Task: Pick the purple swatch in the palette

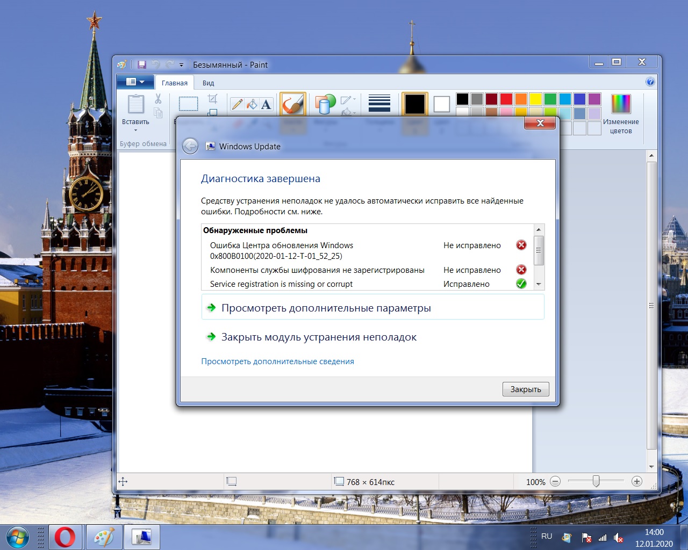Action: click(594, 99)
